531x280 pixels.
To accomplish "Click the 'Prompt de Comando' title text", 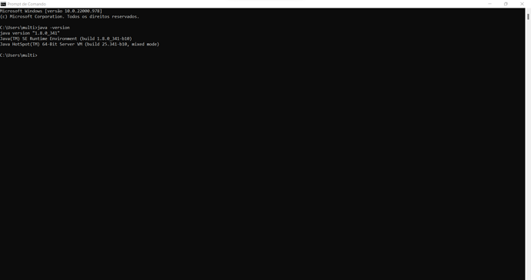I will [x=27, y=4].
